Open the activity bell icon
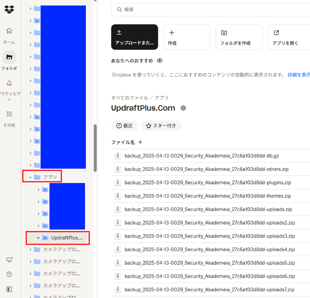This screenshot has height=298, width=310. pyautogui.click(x=9, y=83)
